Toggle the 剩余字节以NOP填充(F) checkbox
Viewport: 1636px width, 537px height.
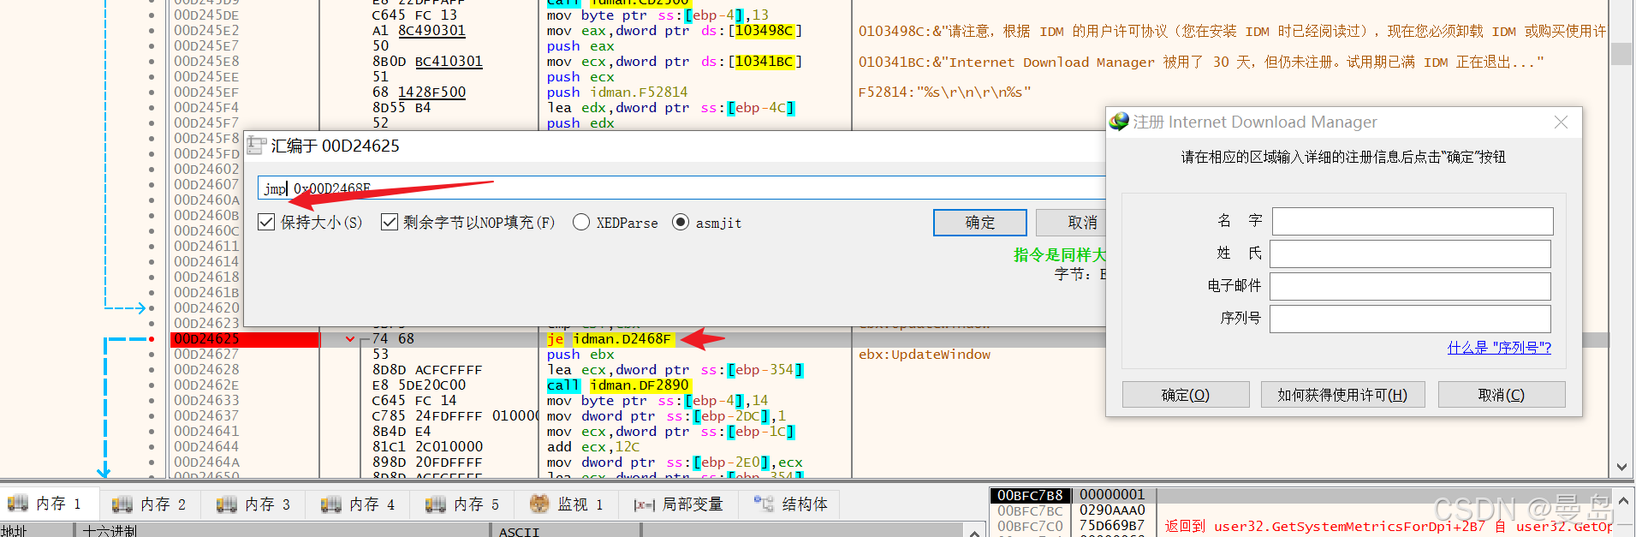390,223
